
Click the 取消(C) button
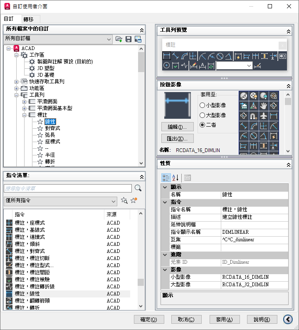(186, 320)
